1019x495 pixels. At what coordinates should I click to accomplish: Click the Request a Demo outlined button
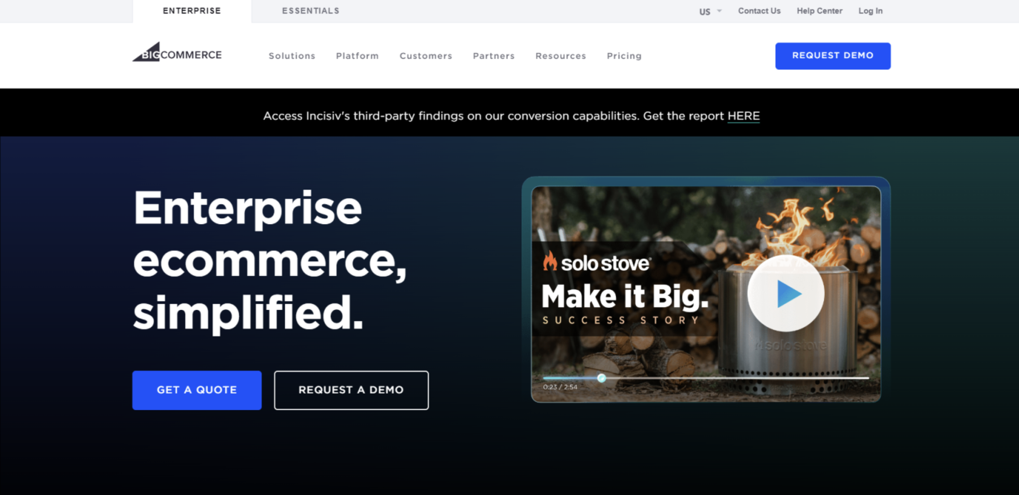351,390
